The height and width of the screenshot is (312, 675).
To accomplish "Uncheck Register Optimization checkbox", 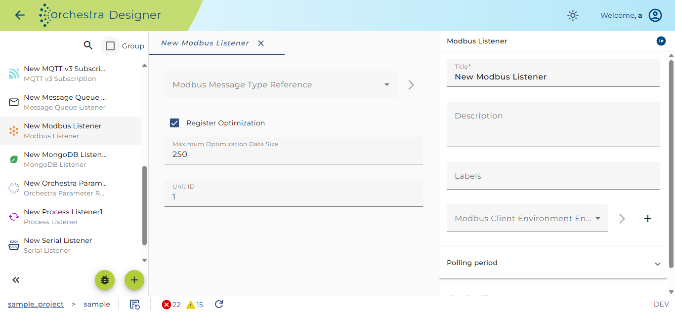I will coord(174,123).
